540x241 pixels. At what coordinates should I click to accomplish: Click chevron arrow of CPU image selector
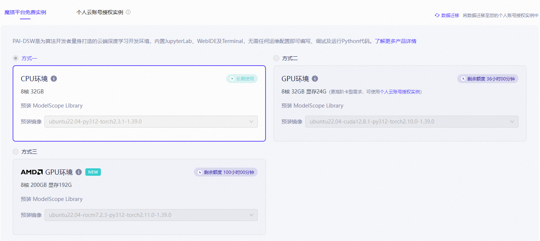[x=251, y=122]
